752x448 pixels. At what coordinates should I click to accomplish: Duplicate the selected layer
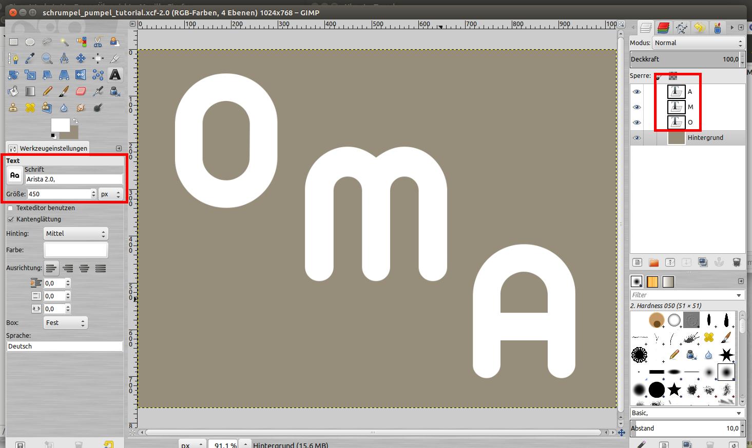(x=703, y=262)
